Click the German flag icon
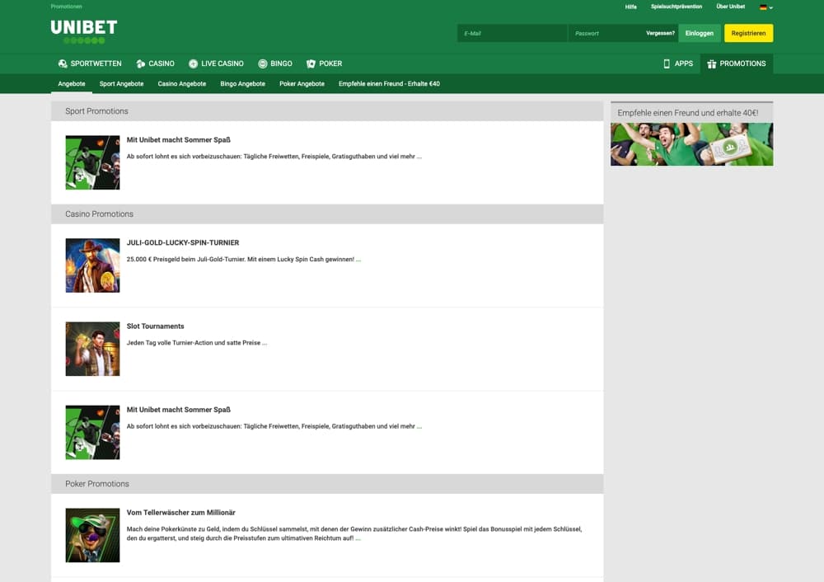This screenshot has height=582, width=824. point(763,7)
